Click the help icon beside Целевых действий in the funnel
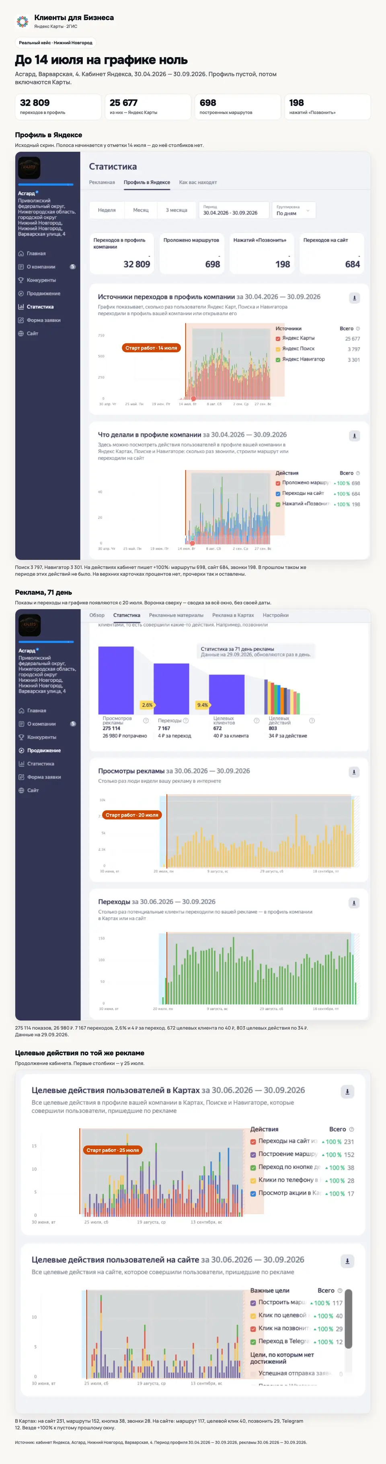 tap(312, 721)
